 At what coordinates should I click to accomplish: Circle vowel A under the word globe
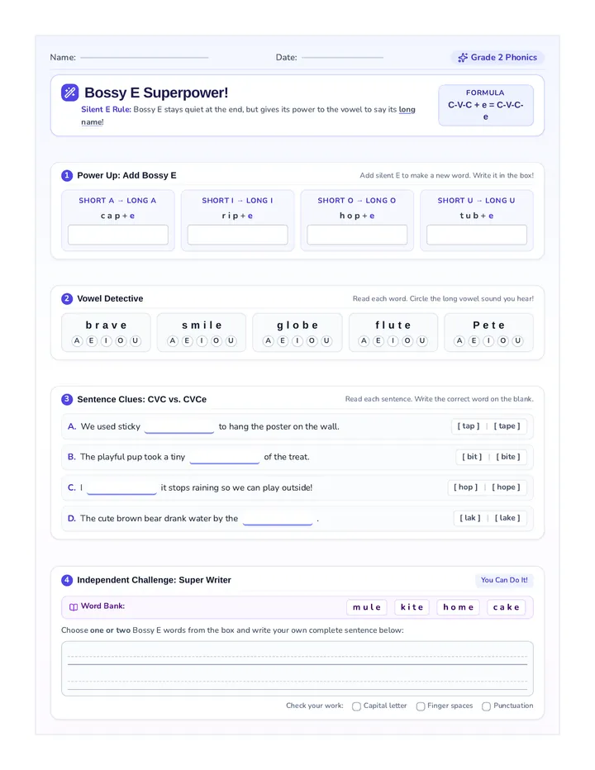(269, 341)
